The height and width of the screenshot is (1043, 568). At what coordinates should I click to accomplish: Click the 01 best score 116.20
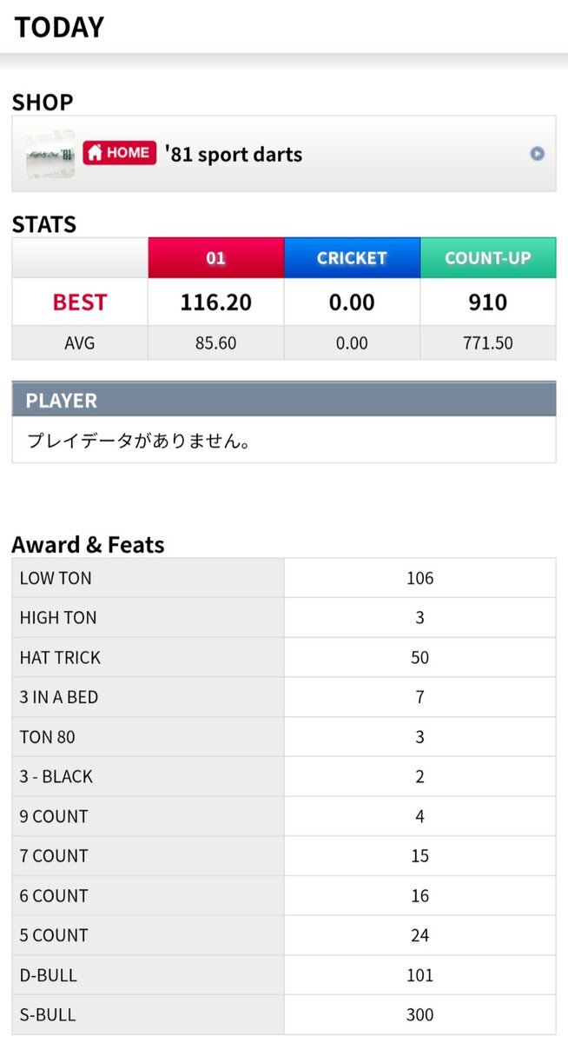(216, 302)
